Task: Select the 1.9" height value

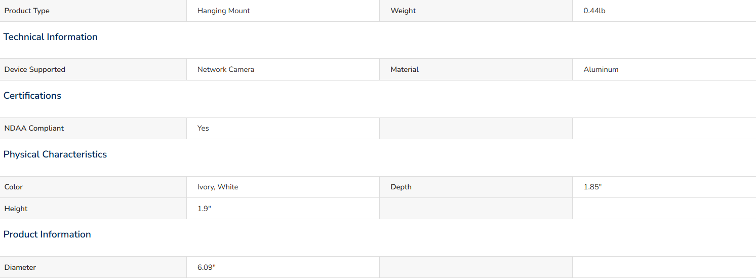Action: [204, 209]
